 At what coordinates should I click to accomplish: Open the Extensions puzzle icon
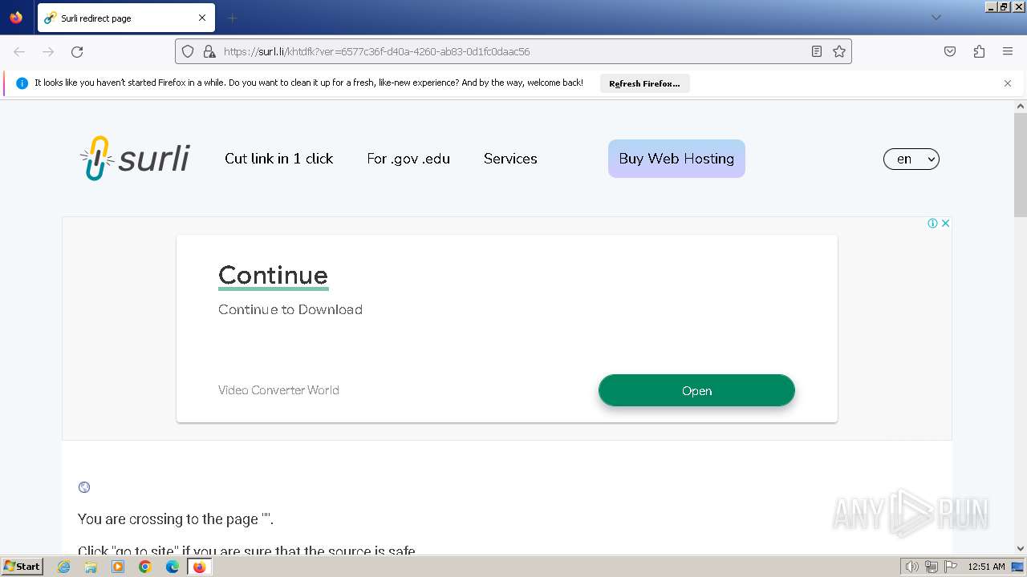point(979,51)
